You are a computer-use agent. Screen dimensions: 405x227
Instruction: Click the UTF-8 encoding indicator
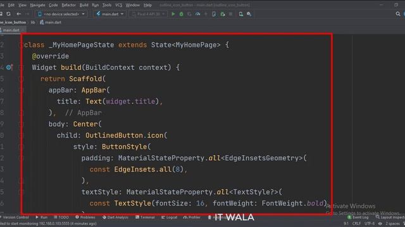(370, 223)
